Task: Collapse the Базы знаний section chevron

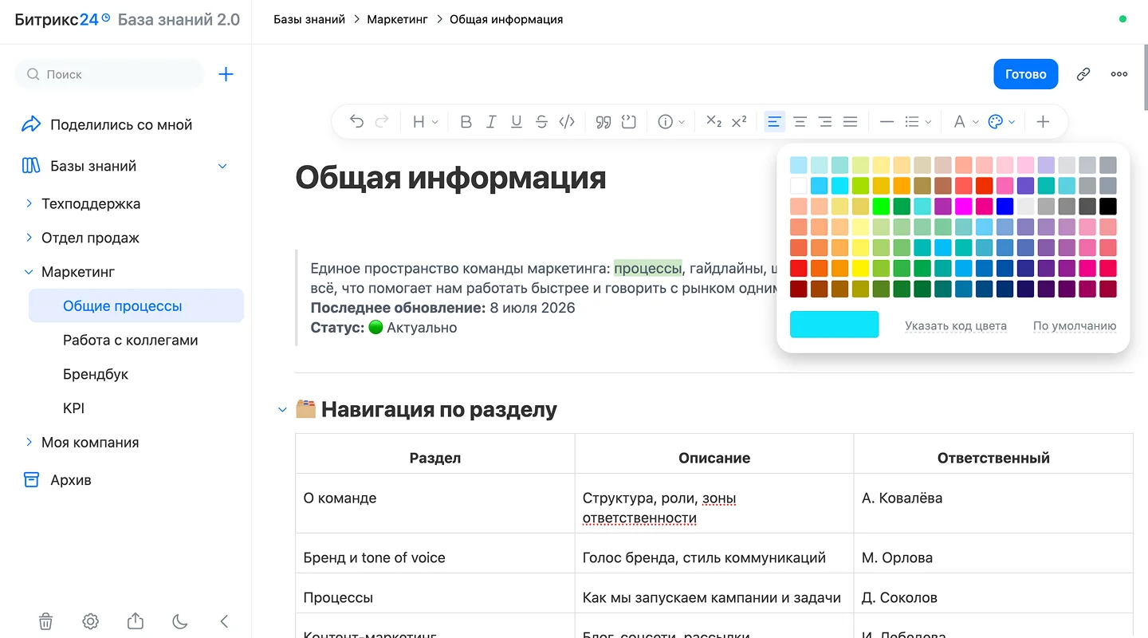Action: click(222, 166)
